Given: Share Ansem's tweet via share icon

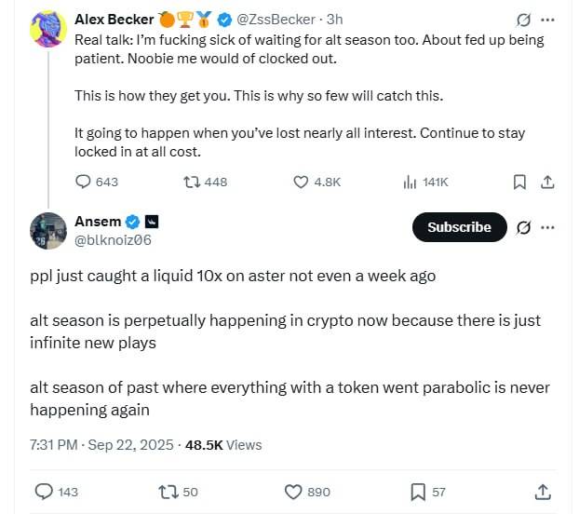Looking at the screenshot, I should (x=543, y=491).
